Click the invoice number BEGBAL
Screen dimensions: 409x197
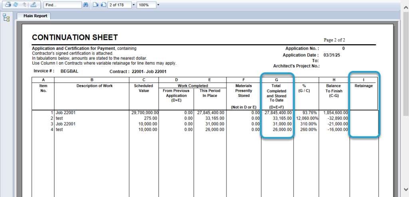click(x=69, y=71)
